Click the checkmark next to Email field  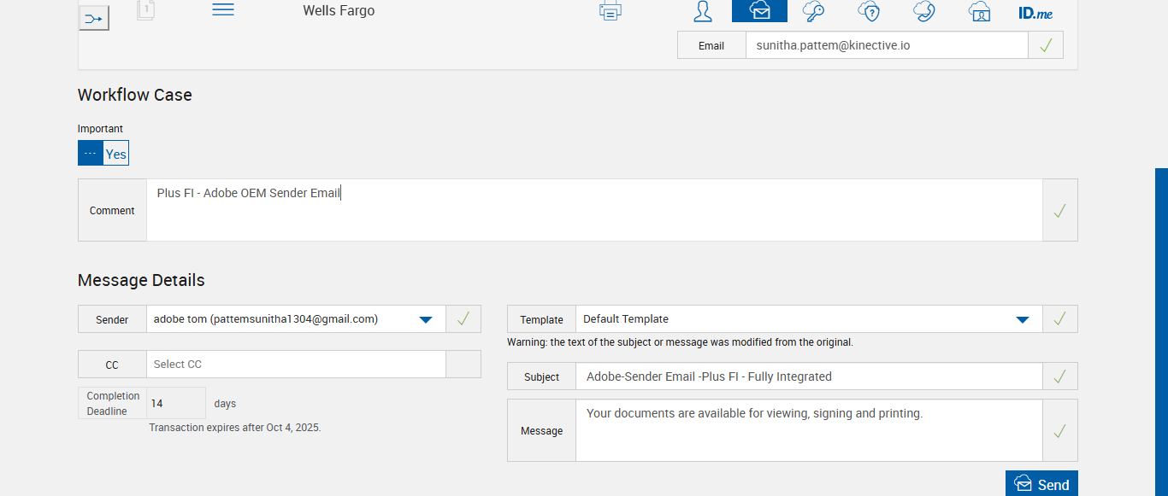pos(1045,46)
